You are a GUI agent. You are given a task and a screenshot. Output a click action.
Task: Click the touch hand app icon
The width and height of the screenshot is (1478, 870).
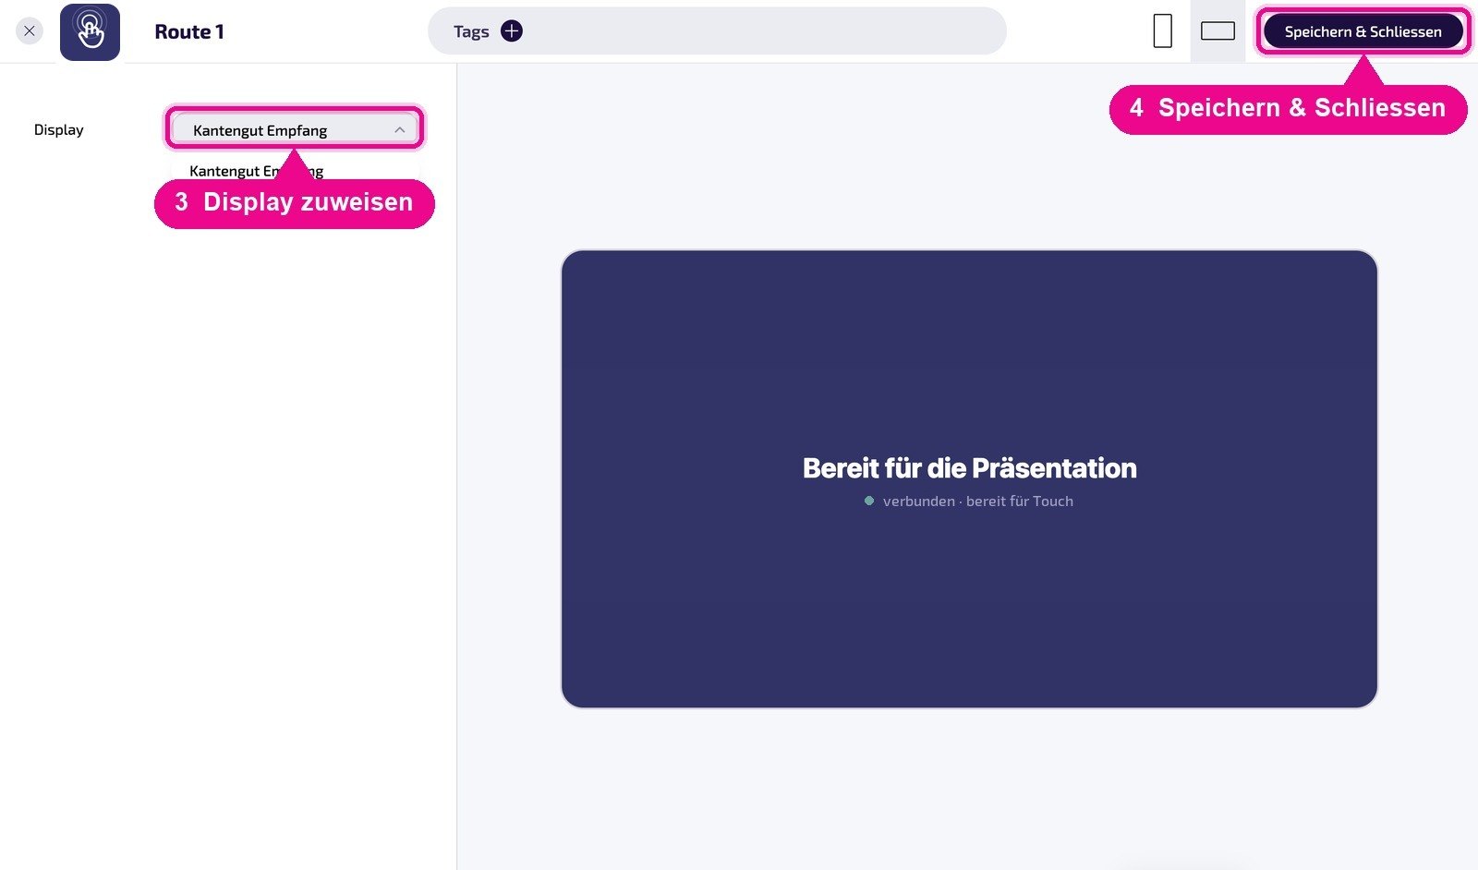(90, 32)
